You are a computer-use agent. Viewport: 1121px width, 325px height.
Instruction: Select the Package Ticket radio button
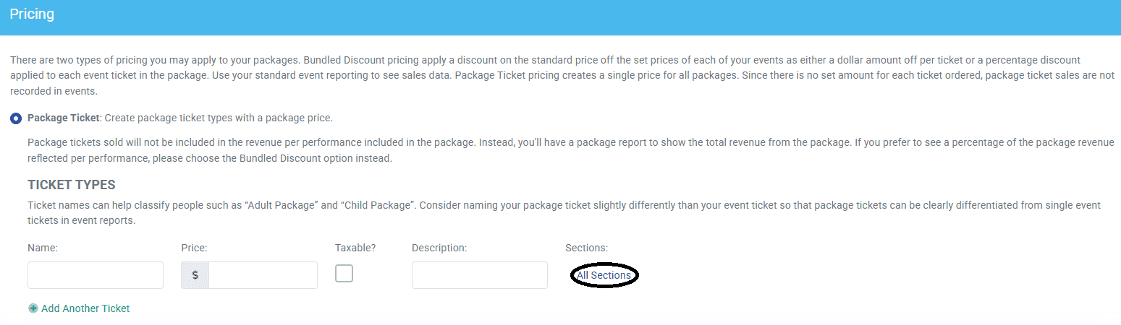point(16,118)
